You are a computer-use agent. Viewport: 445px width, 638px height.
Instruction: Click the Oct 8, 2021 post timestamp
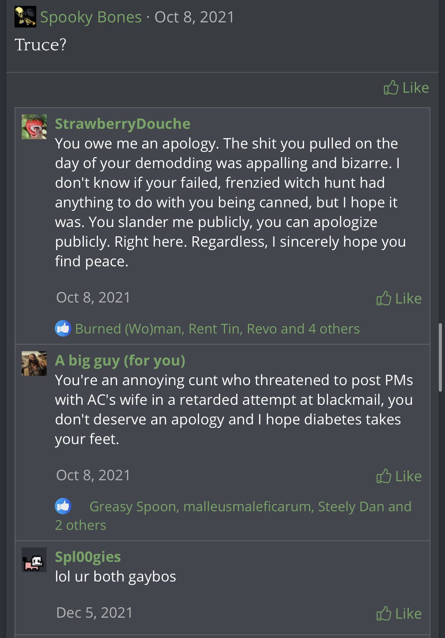194,17
